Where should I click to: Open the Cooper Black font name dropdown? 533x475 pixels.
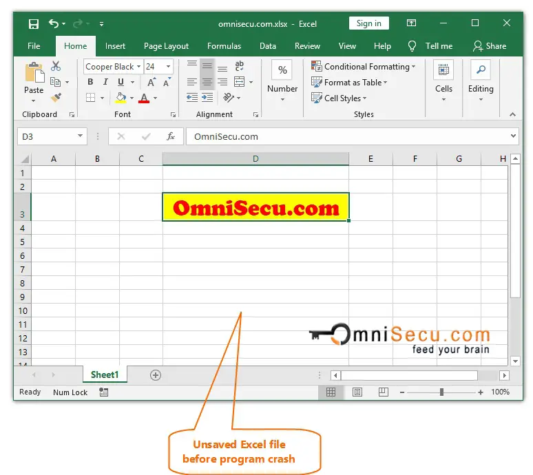(138, 67)
